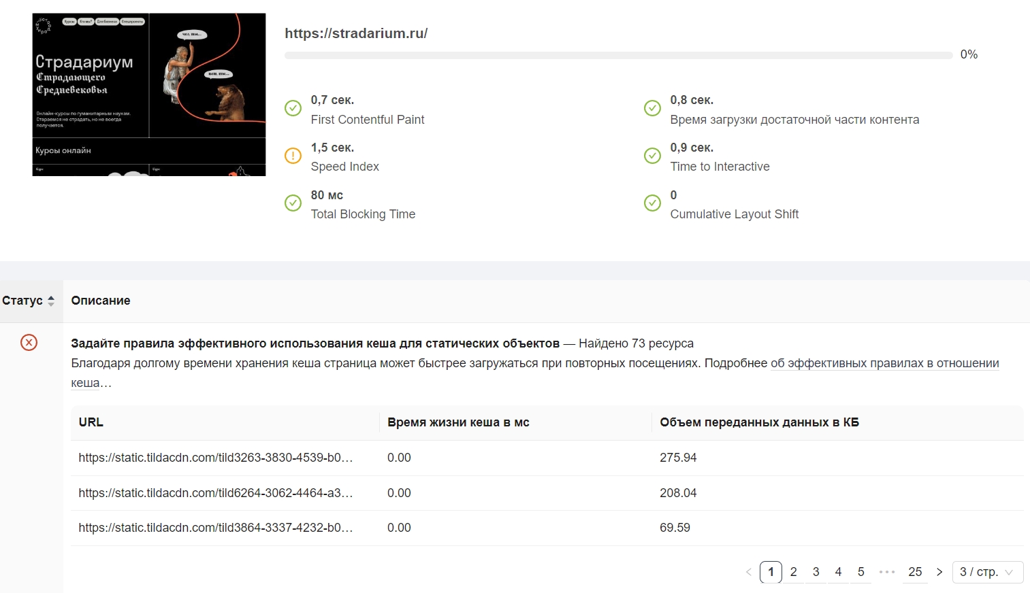The width and height of the screenshot is (1030, 593).
Task: Click the Cumulative Layout Shift check icon
Action: [652, 203]
